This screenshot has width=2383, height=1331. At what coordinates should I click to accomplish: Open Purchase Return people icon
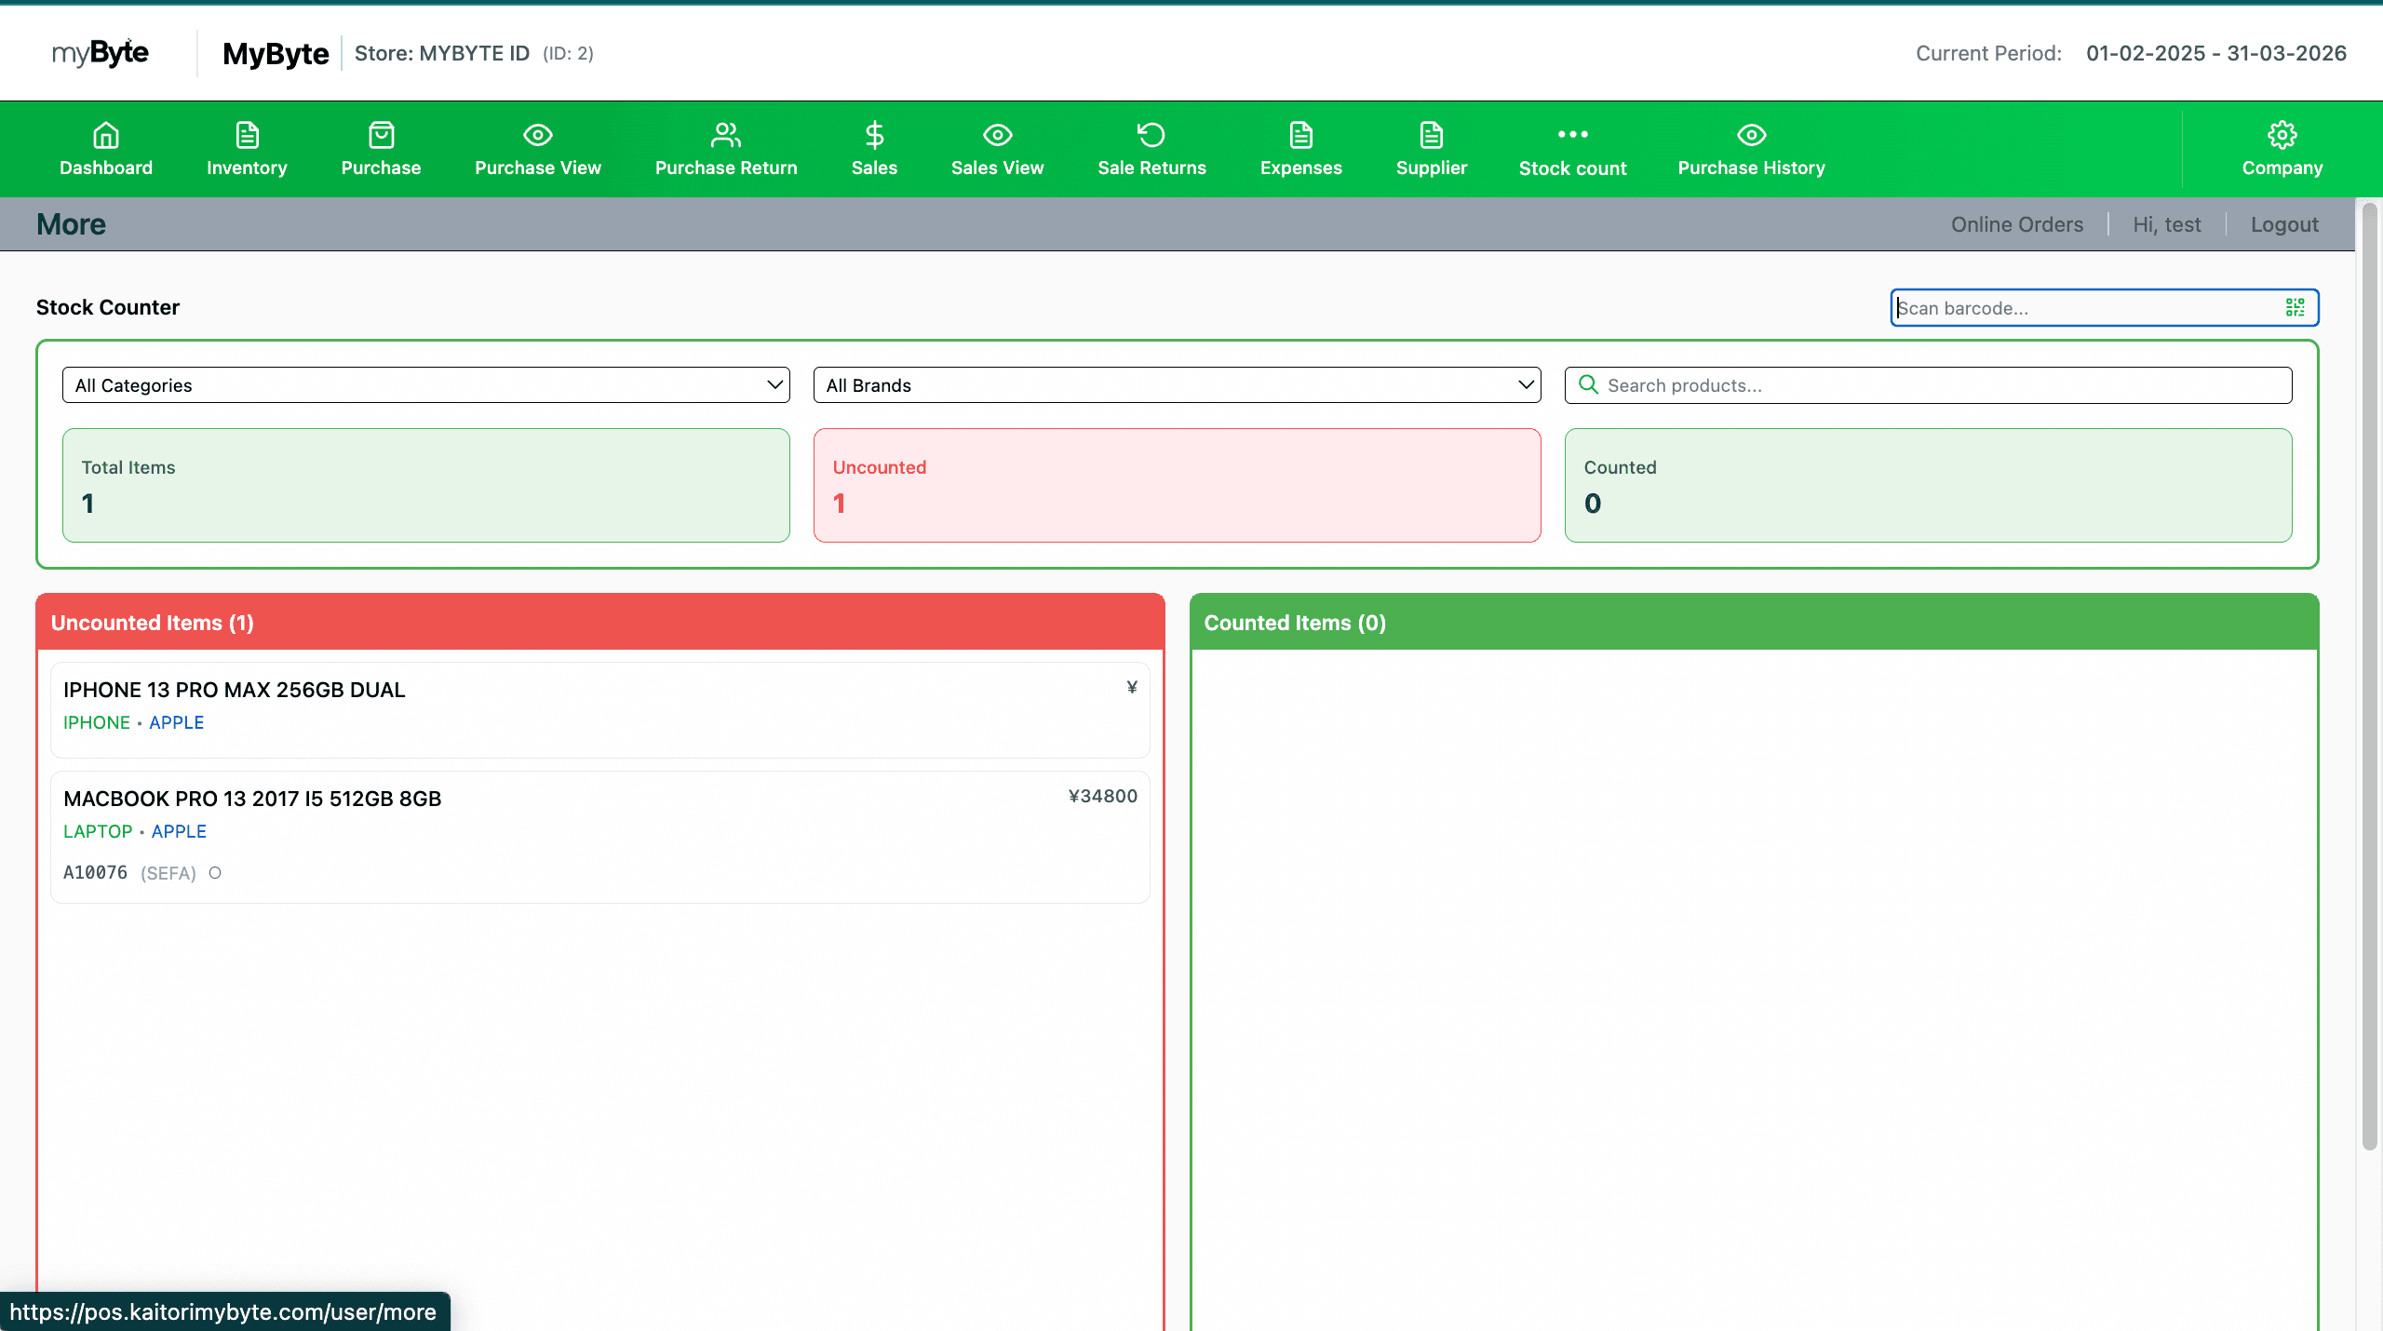(725, 136)
